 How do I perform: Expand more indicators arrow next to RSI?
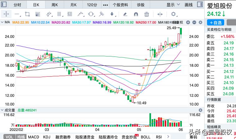pyautogui.click(x=168, y=137)
